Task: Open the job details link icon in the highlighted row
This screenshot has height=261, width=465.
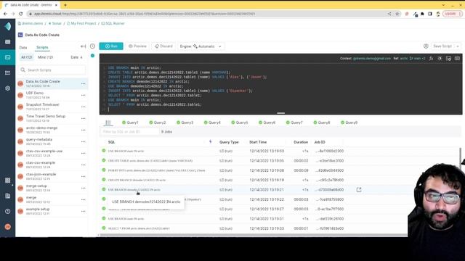Action: point(359,190)
